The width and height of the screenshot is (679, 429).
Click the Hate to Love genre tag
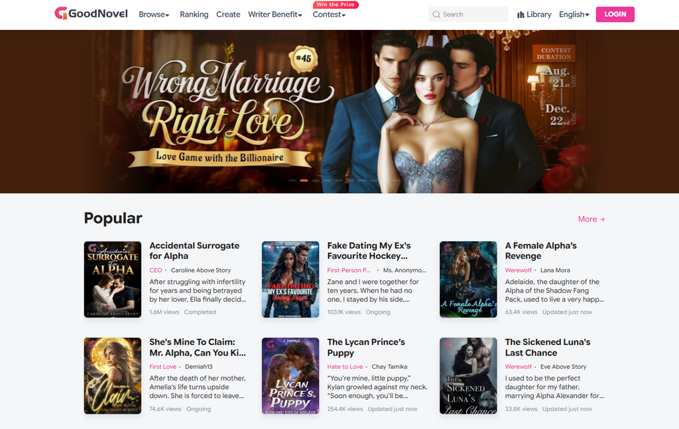[x=345, y=367]
